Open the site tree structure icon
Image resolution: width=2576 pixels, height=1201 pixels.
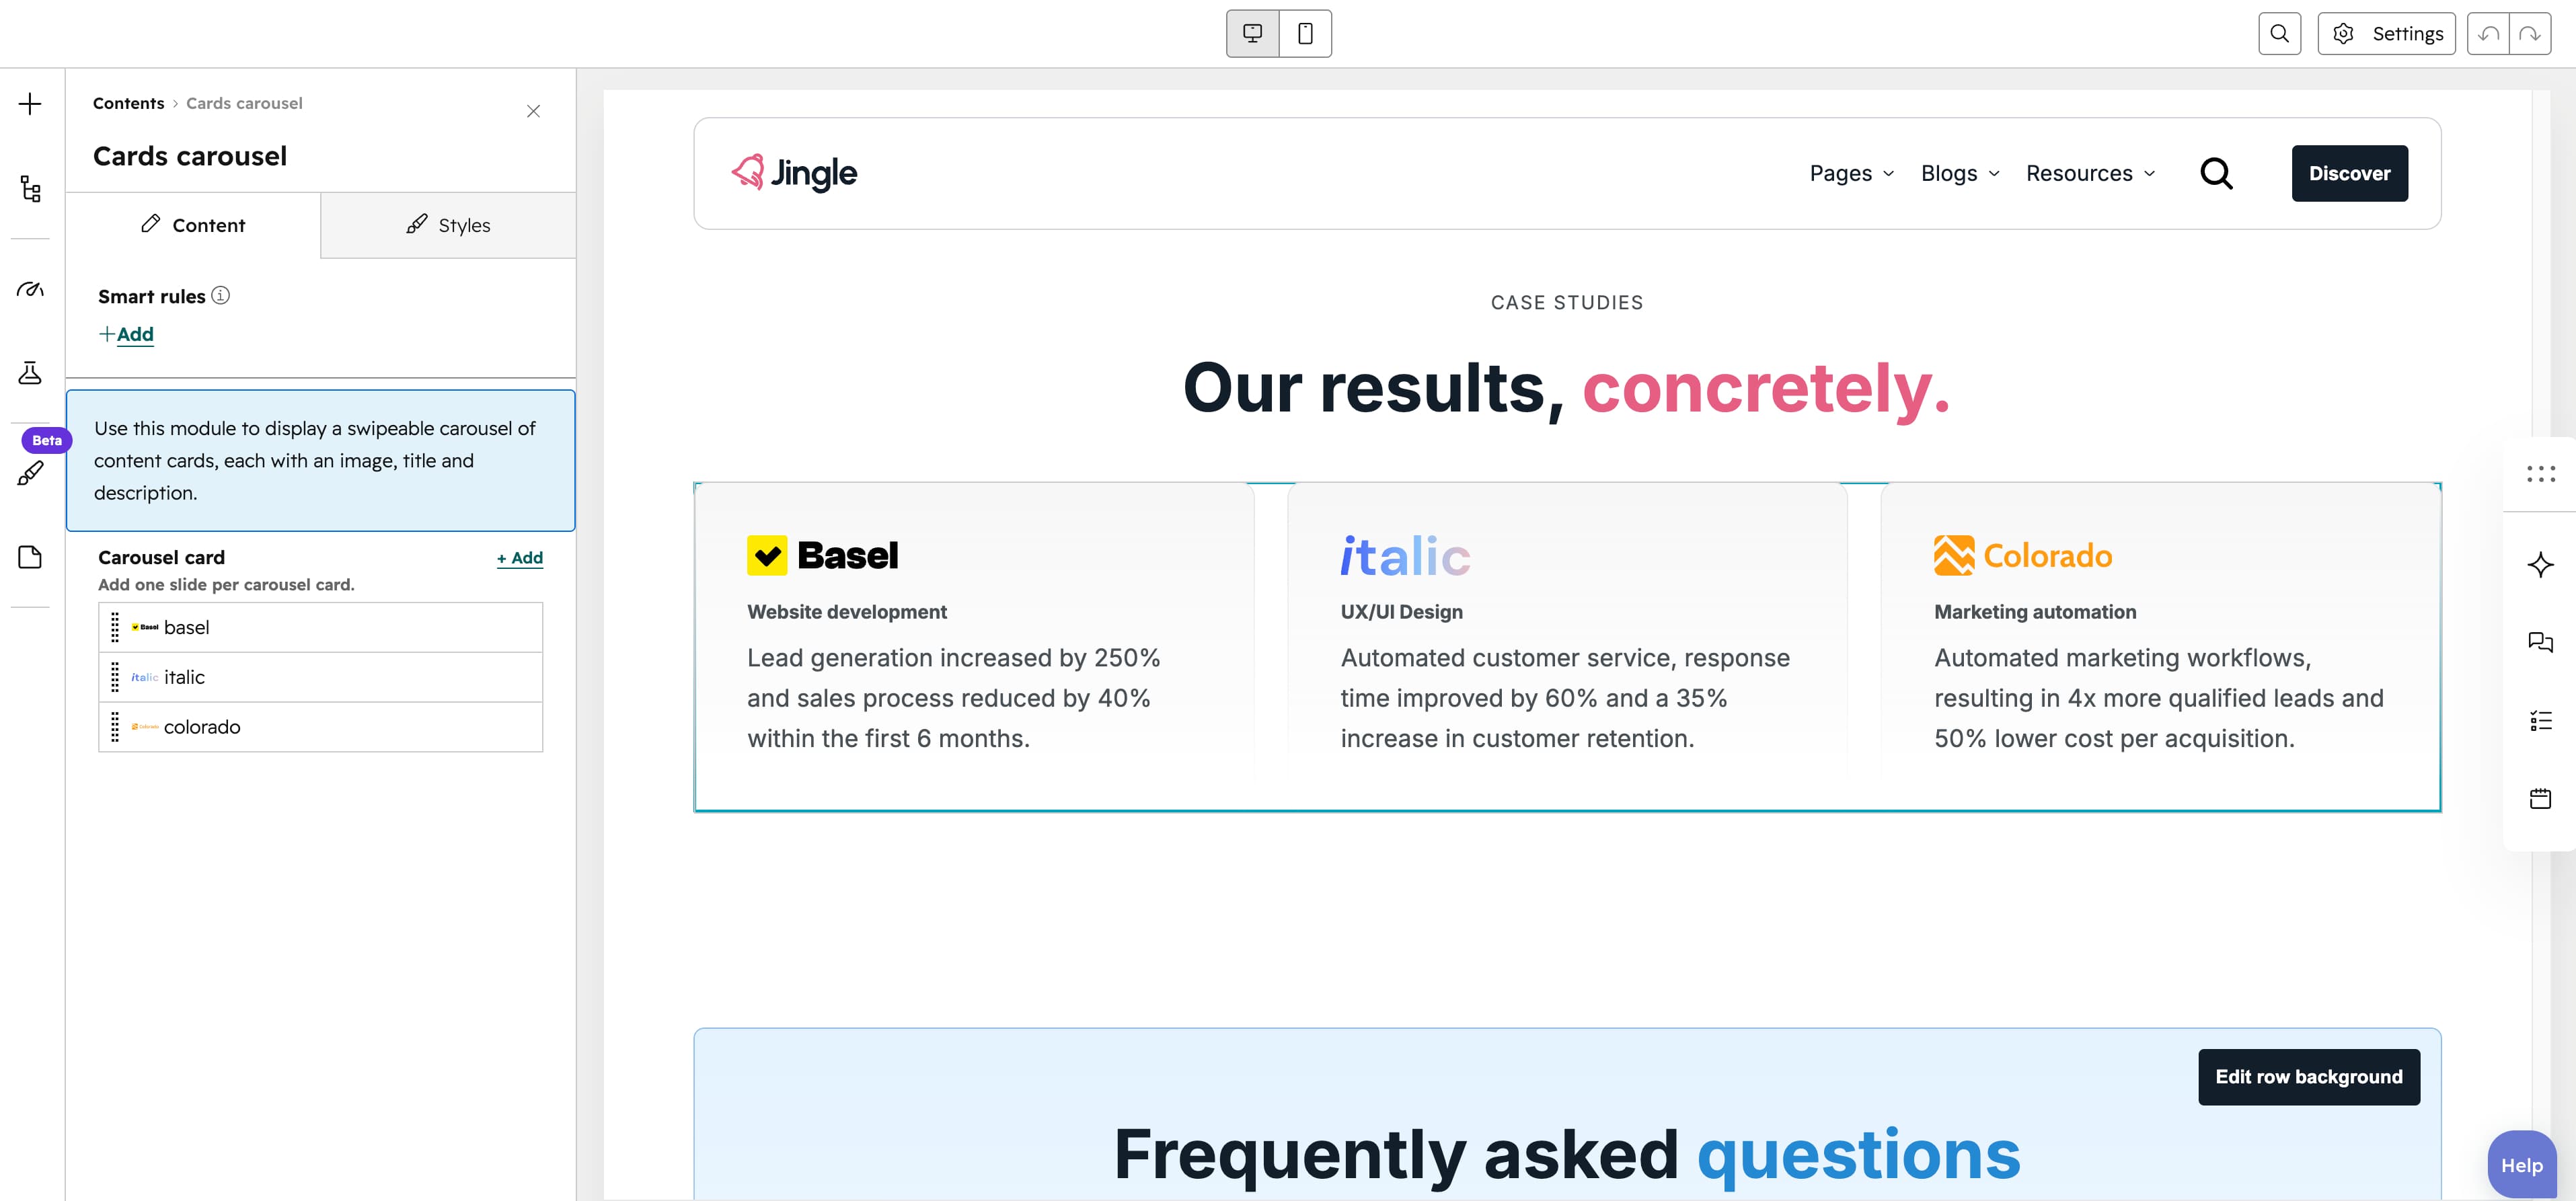point(30,188)
